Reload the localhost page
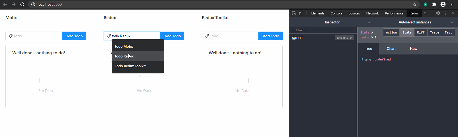 [x=22, y=4]
